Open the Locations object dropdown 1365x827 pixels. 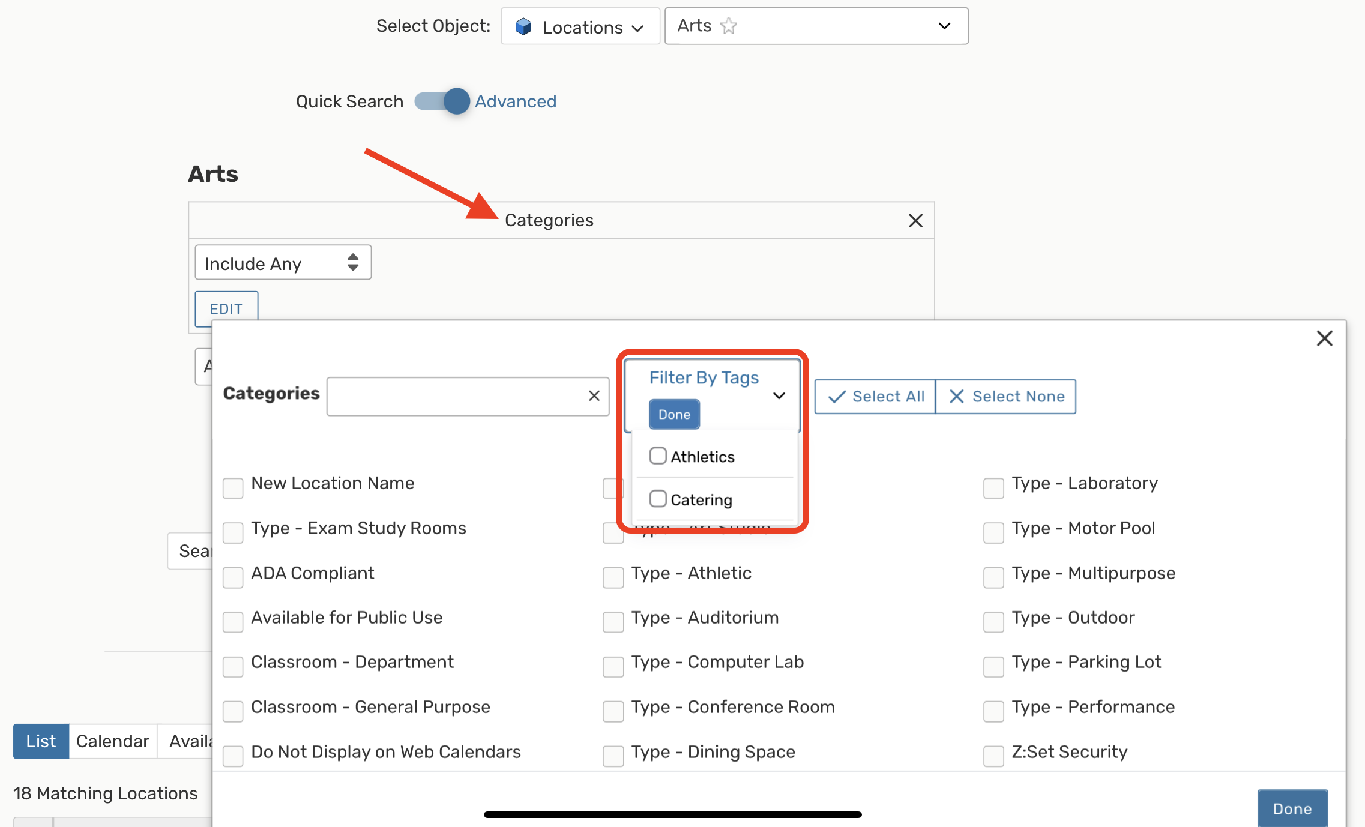580,27
